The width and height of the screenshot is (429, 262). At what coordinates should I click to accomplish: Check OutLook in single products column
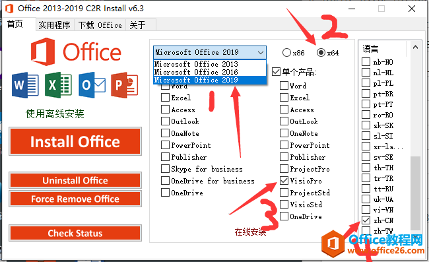284,121
